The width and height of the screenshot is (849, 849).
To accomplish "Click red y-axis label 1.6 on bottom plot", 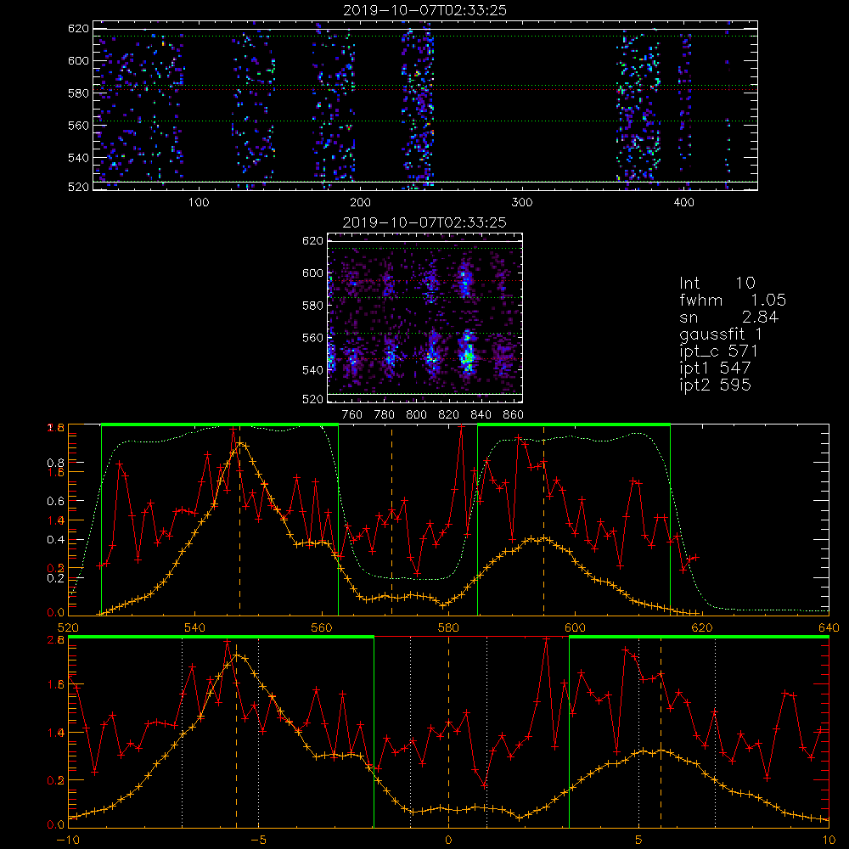I will 57,684.
